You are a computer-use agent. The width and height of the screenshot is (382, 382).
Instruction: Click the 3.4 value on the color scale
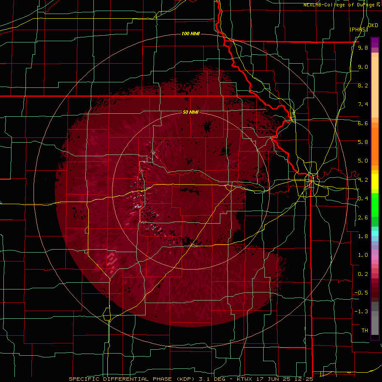coord(363,199)
